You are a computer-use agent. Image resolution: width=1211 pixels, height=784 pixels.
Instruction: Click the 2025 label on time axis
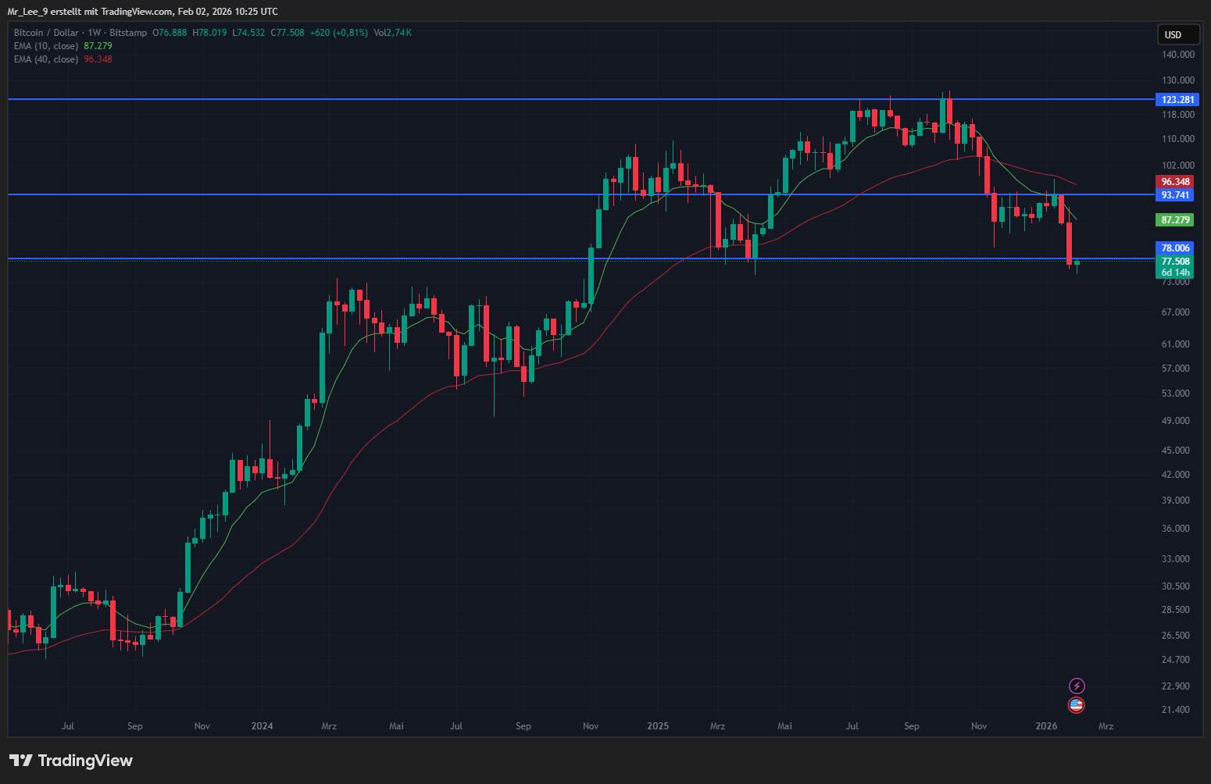658,726
